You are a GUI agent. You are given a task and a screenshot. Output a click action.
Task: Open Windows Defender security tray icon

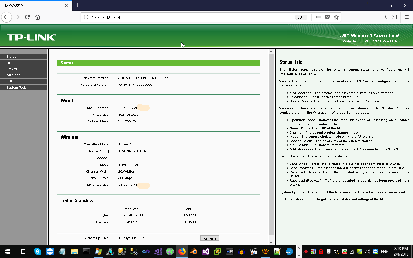click(337, 252)
